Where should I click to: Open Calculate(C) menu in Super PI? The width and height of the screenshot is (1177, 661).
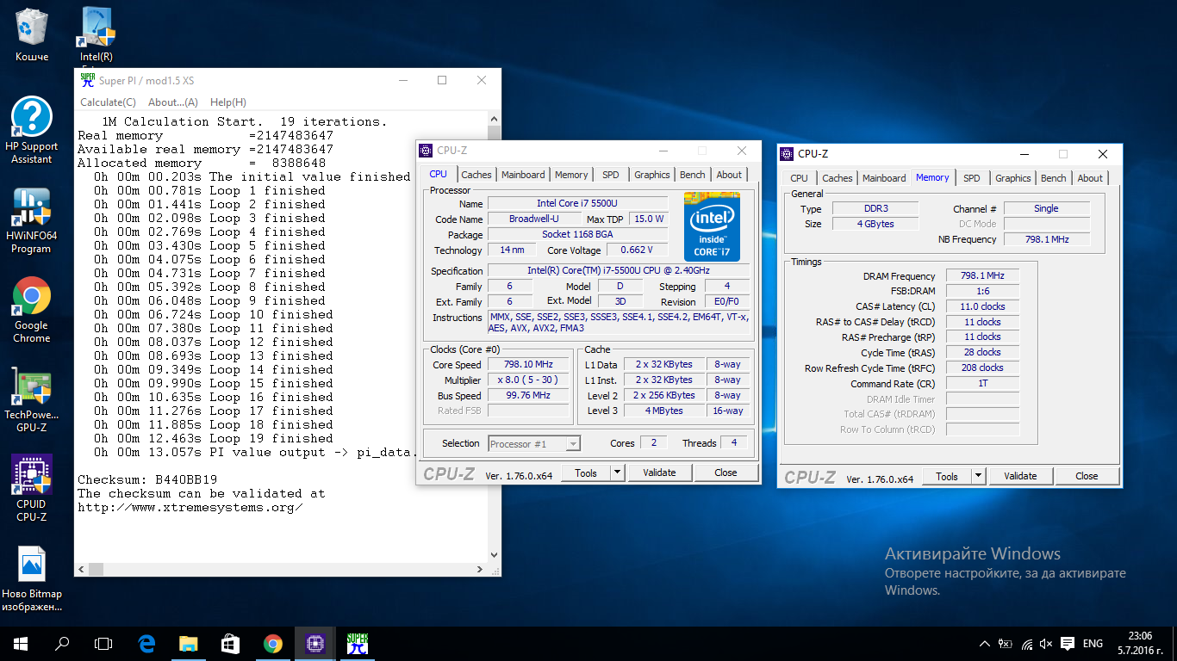[108, 102]
